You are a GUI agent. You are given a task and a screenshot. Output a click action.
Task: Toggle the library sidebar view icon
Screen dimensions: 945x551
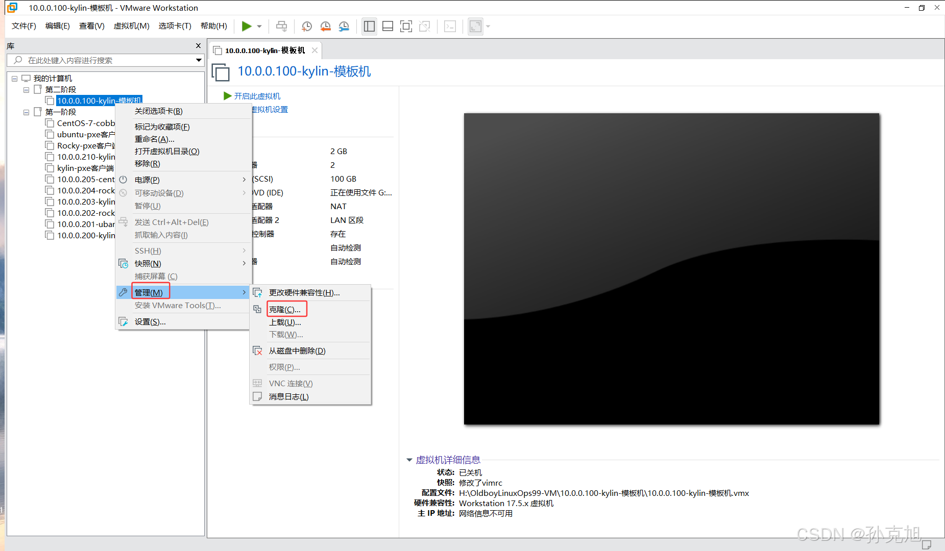tap(369, 26)
